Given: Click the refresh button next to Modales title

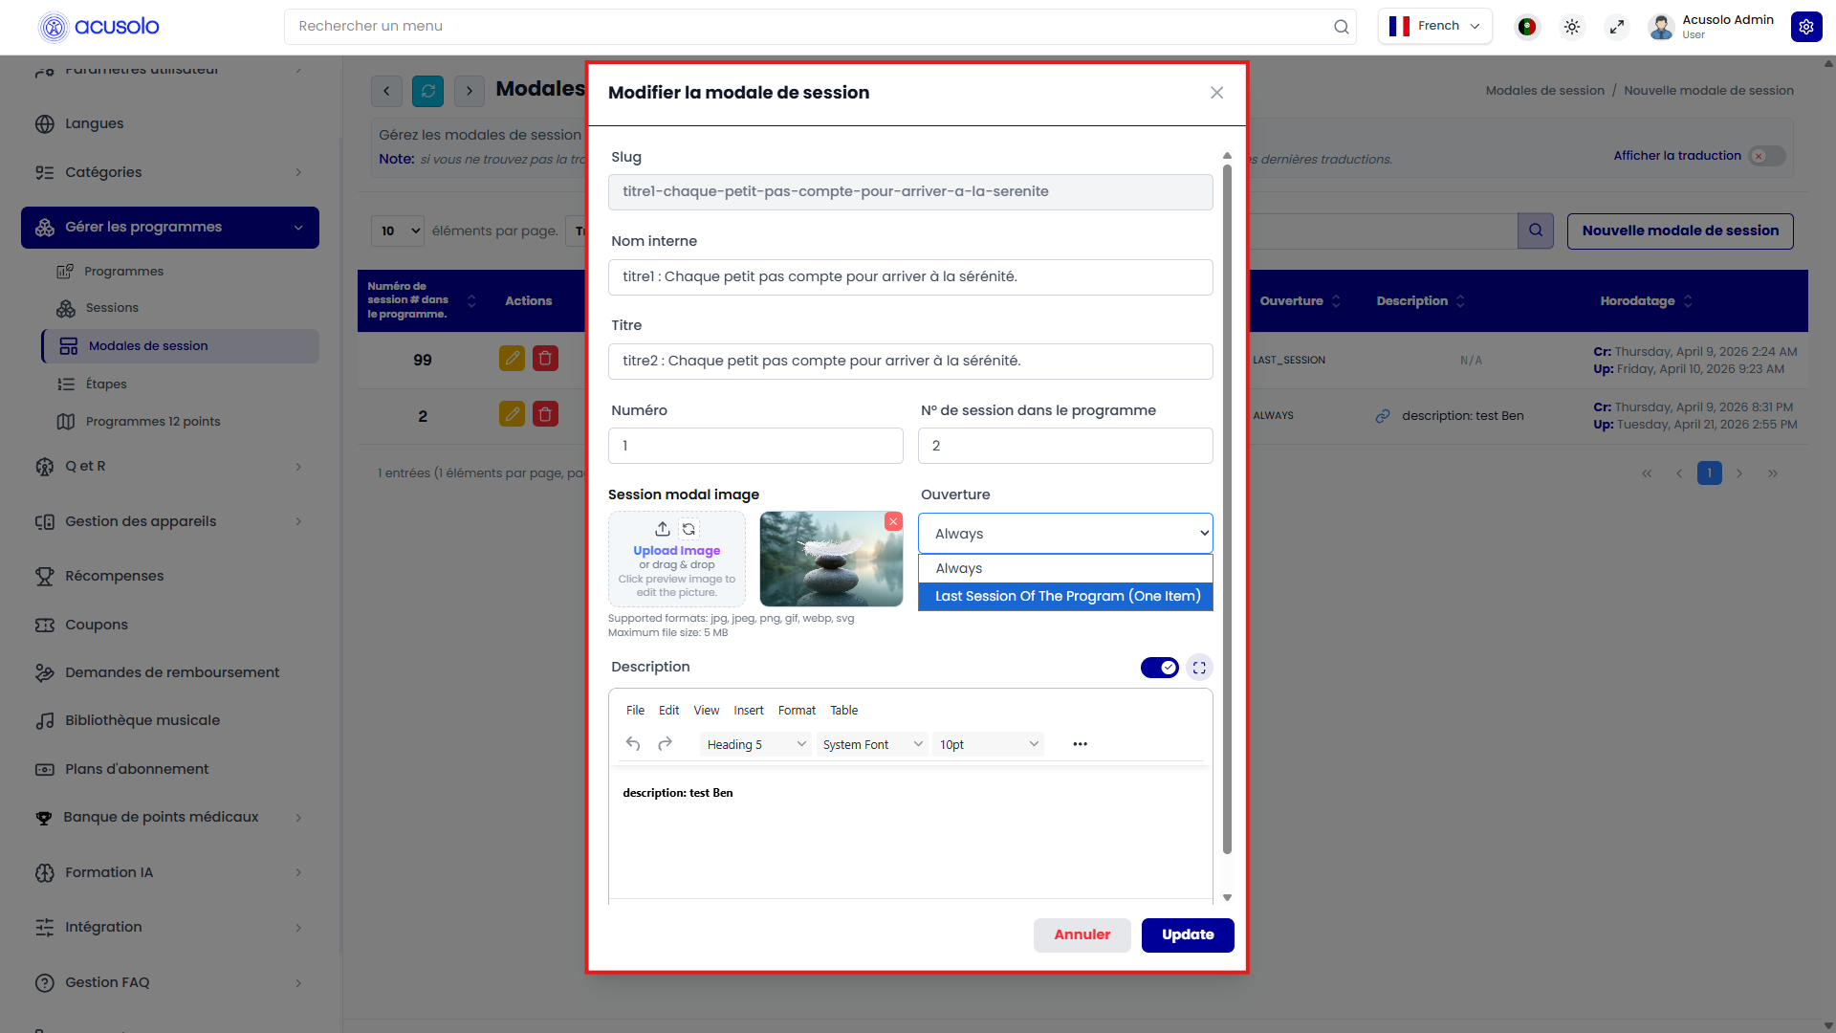Looking at the screenshot, I should pos(427,91).
